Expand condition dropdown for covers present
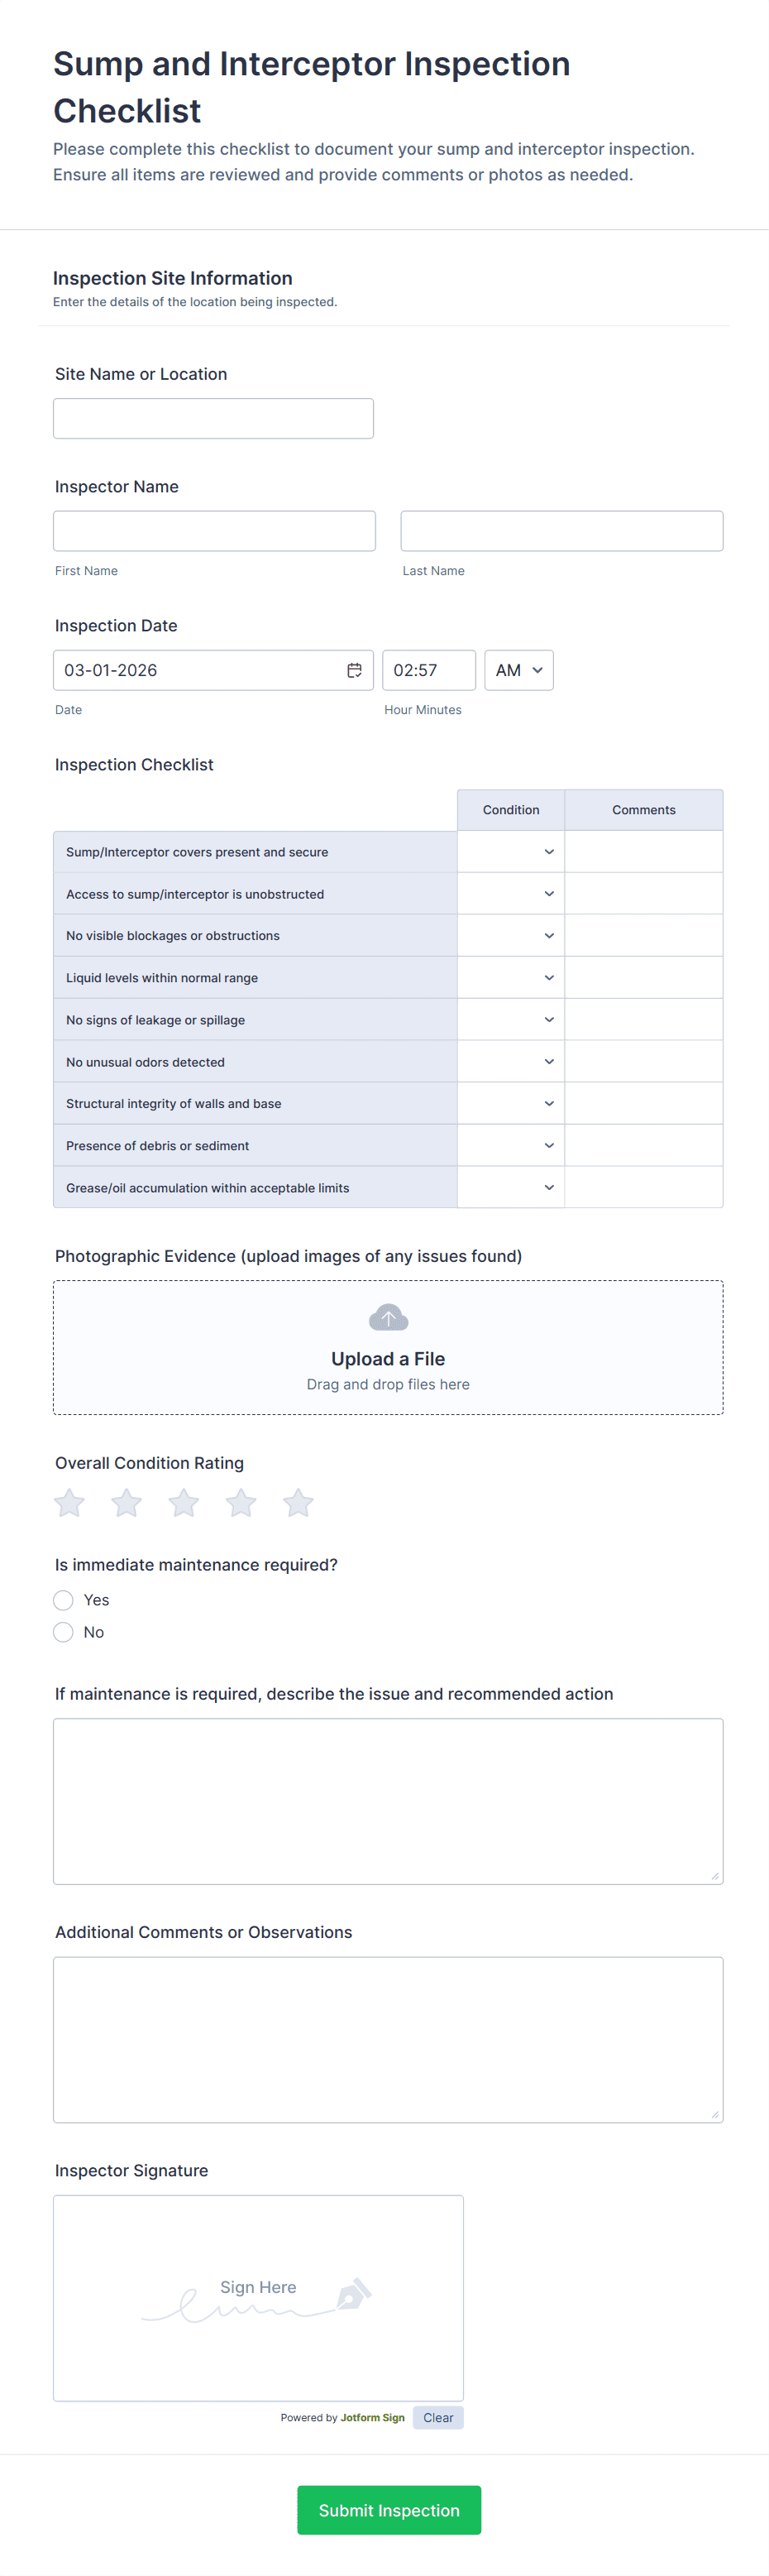The height and width of the screenshot is (2576, 769). [x=511, y=852]
